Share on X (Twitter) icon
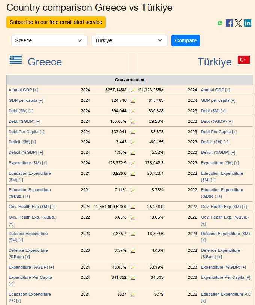 [x=239, y=23]
